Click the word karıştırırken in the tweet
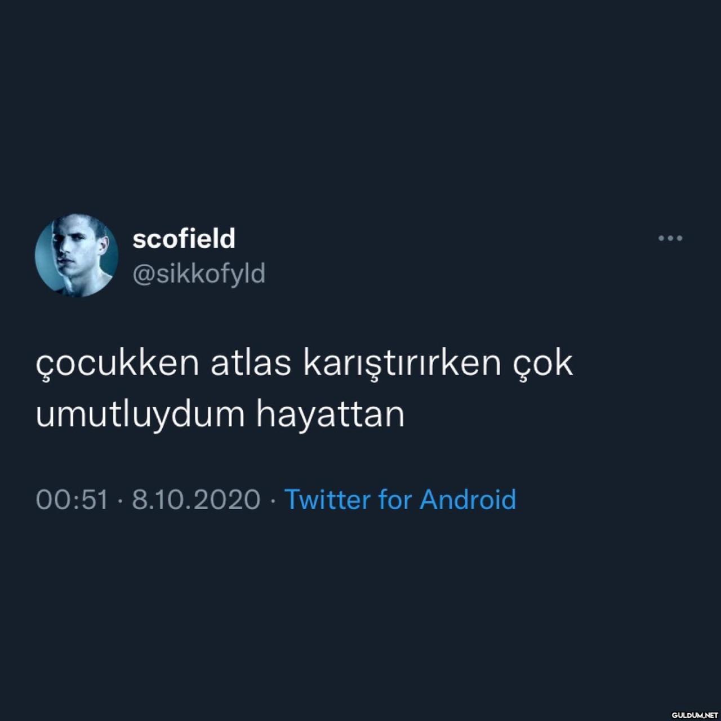The width and height of the screenshot is (721, 721). 402,364
